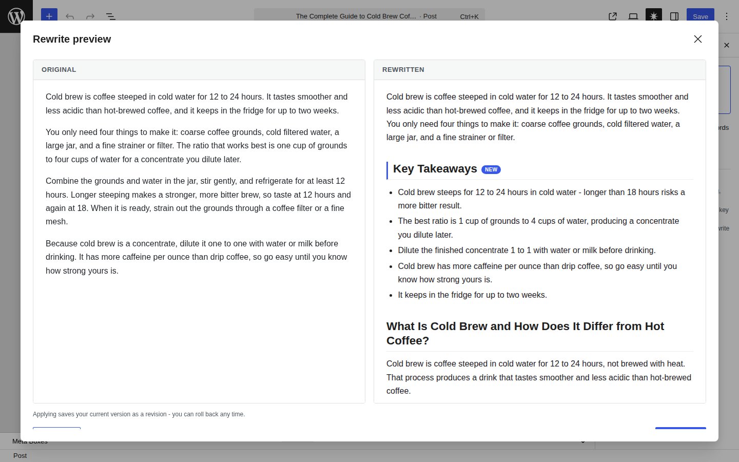Open the document overview list
Image resolution: width=739 pixels, height=462 pixels.
pyautogui.click(x=111, y=16)
